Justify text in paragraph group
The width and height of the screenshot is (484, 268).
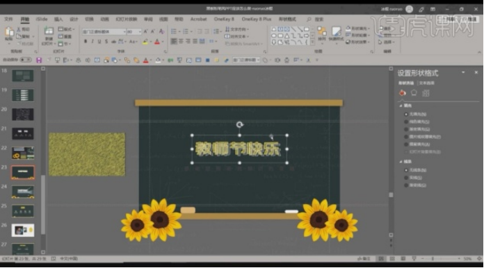click(x=195, y=41)
